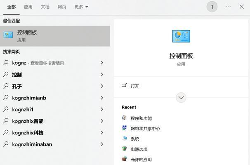Click search icon beside kognzhix科技

6,132
